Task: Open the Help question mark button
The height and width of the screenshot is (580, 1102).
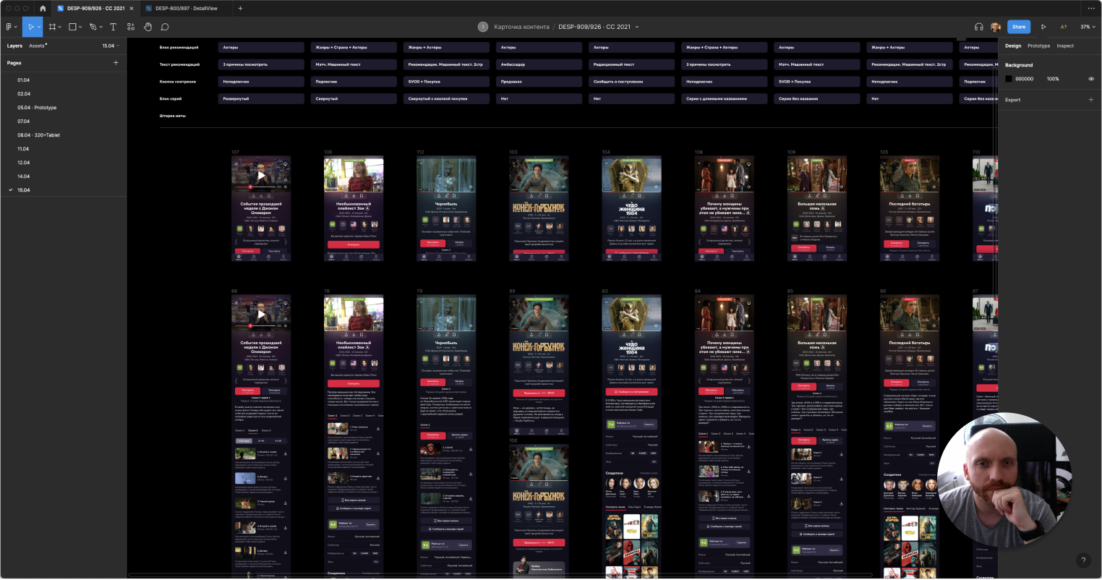Action: 1082,560
